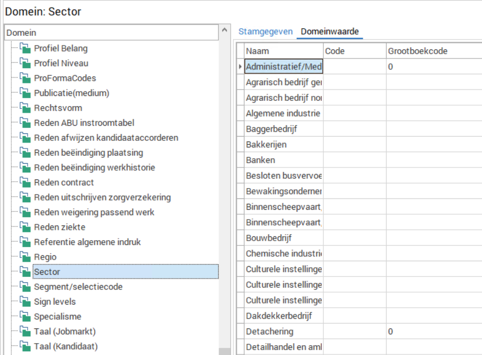The image size is (482, 355).
Task: Click the Code column header
Action: (354, 51)
